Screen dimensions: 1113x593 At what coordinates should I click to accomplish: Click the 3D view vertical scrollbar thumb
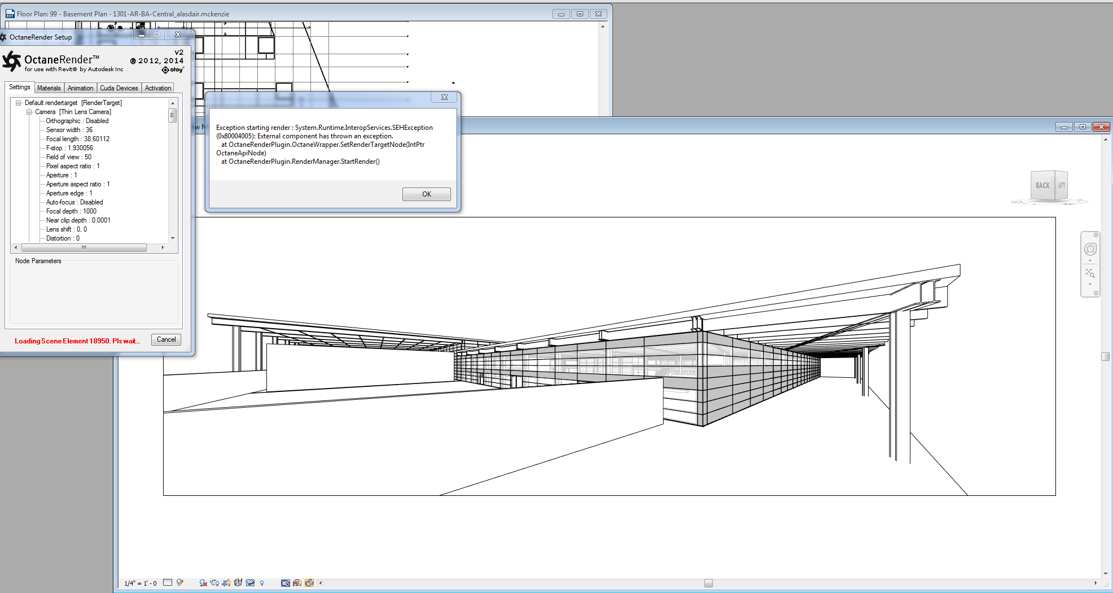click(x=1106, y=356)
